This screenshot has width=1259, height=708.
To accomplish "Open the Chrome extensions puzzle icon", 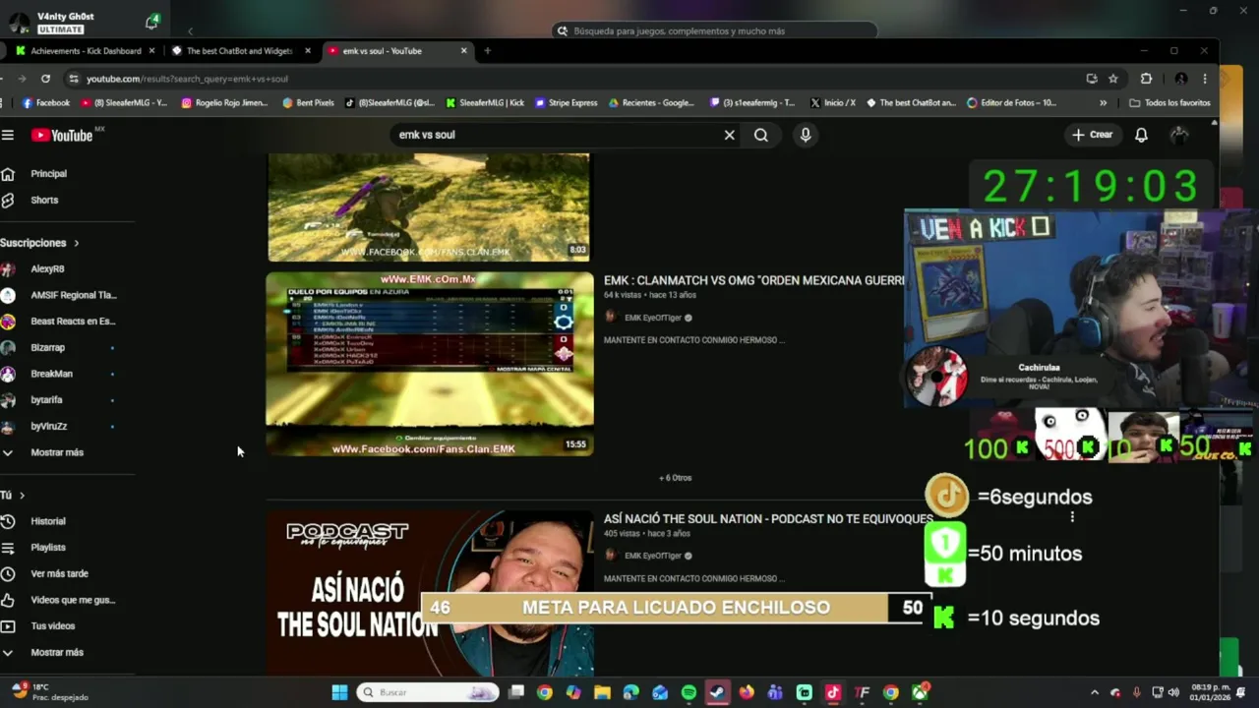I will click(1146, 79).
